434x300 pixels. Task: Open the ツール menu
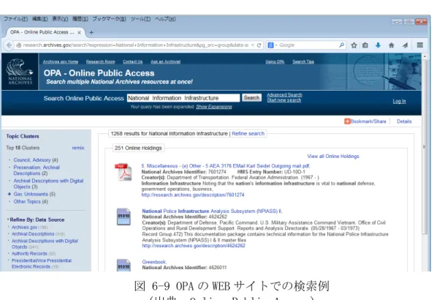[x=140, y=19]
